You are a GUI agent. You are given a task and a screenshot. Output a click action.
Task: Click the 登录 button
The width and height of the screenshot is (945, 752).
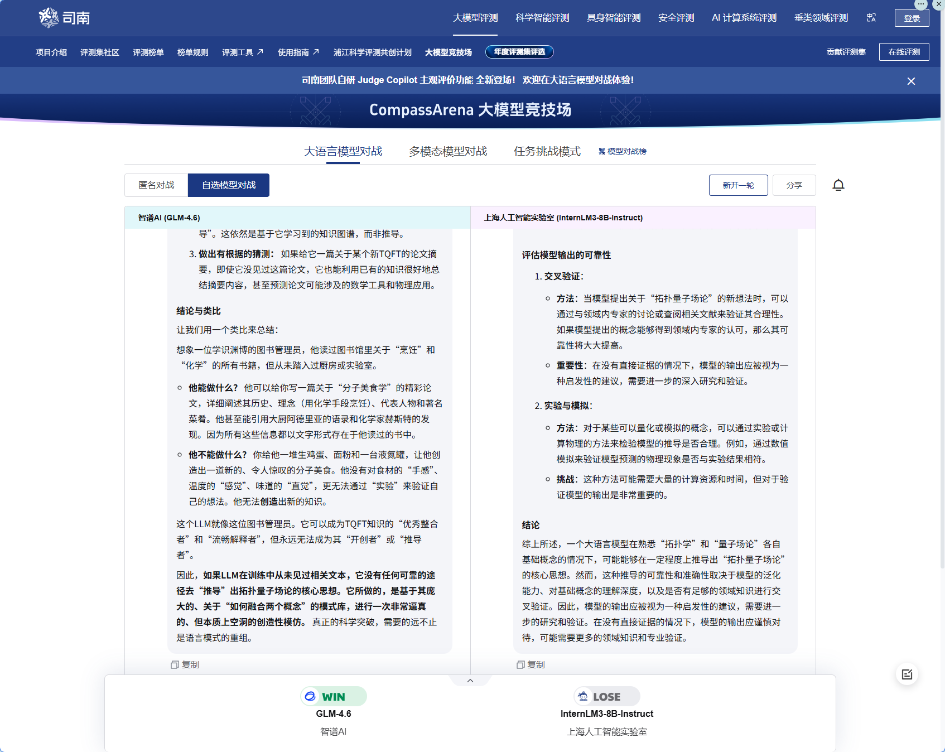click(x=912, y=18)
